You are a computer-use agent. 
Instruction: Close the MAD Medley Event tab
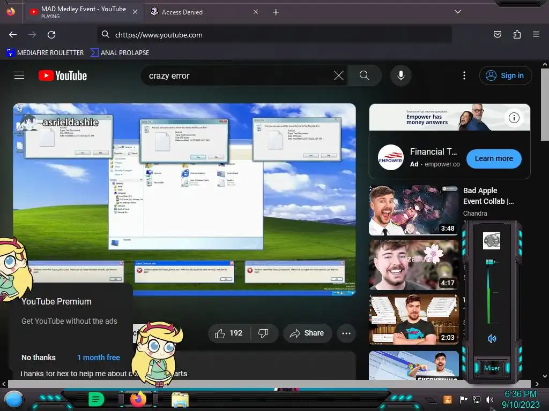pos(135,12)
